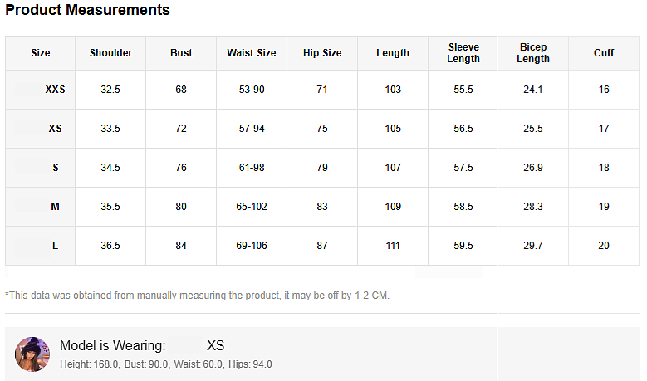Click the Product Measurements heading

pos(87,11)
